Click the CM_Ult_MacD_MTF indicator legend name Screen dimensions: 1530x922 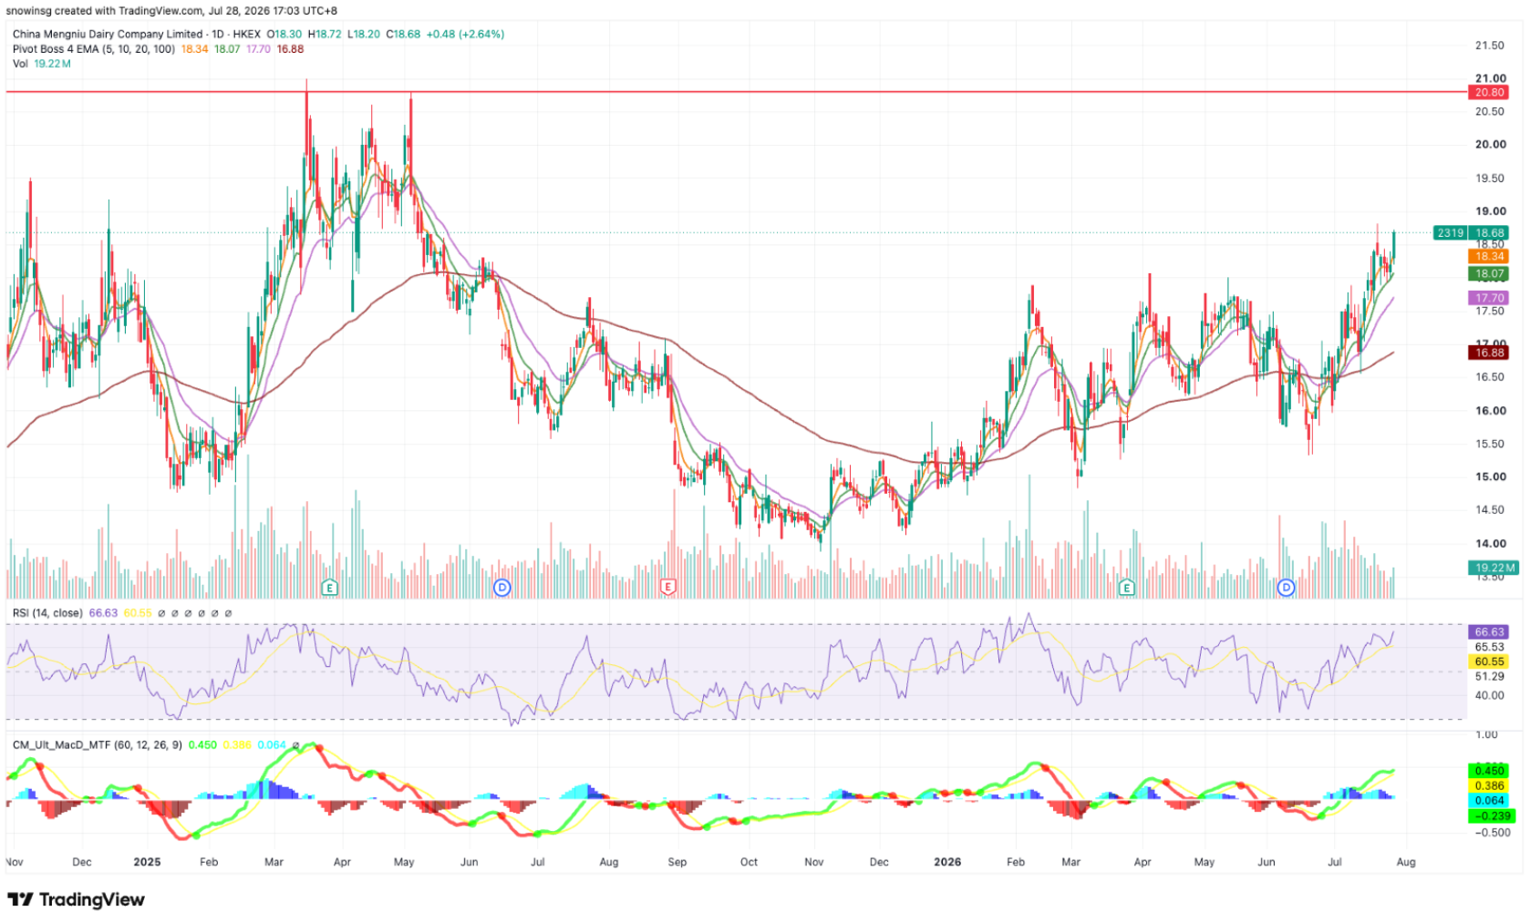pyautogui.click(x=98, y=745)
